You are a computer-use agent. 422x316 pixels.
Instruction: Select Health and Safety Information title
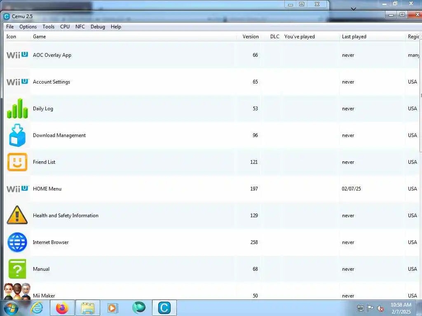(66, 216)
